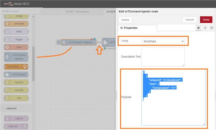Click the "data": { payload line
The image size is (216, 130).
154,84
